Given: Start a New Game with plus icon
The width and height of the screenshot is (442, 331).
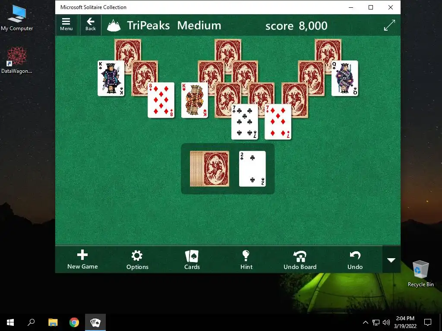Looking at the screenshot, I should [x=82, y=259].
